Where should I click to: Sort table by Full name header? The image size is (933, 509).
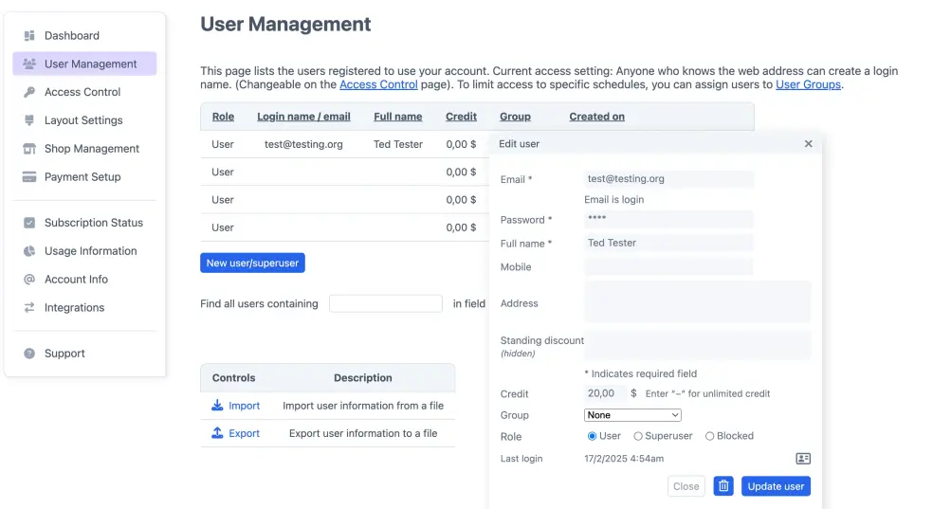pos(398,117)
